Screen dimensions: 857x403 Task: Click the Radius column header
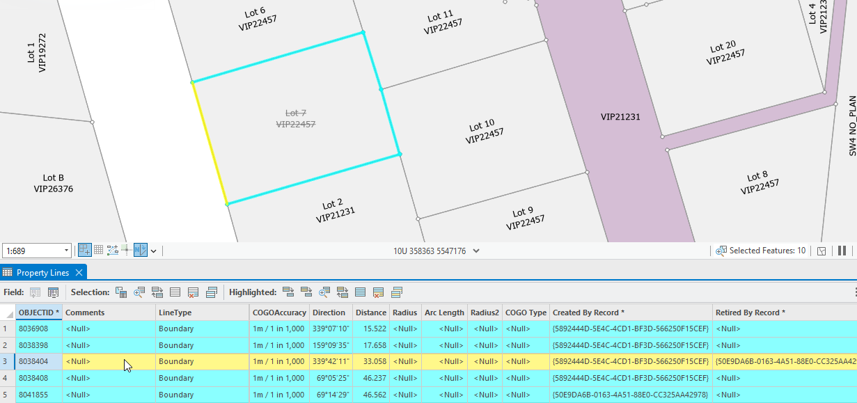(x=405, y=313)
